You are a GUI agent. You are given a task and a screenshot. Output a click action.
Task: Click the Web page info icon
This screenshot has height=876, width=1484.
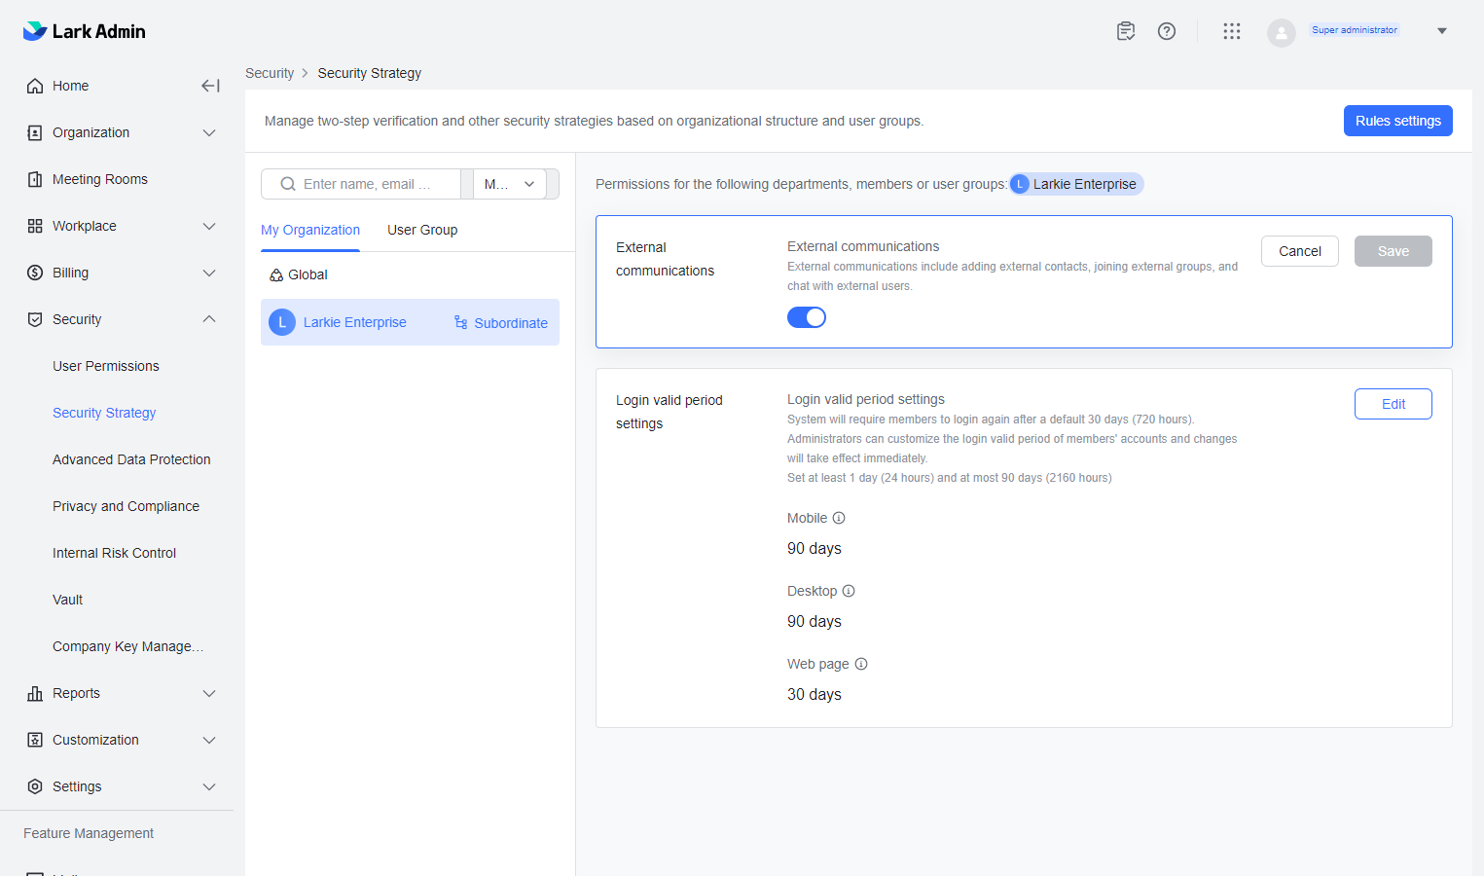click(x=861, y=664)
